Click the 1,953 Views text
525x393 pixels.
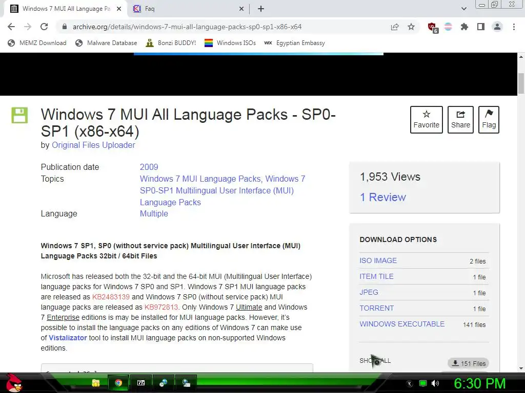(390, 177)
